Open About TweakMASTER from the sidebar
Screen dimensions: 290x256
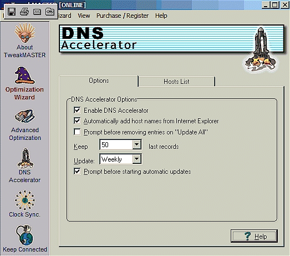tap(25, 41)
